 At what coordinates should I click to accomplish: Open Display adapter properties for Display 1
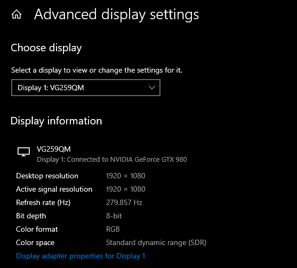point(81,256)
